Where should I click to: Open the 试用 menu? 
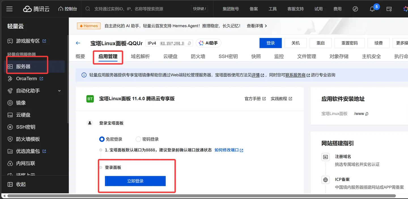tap(318, 9)
